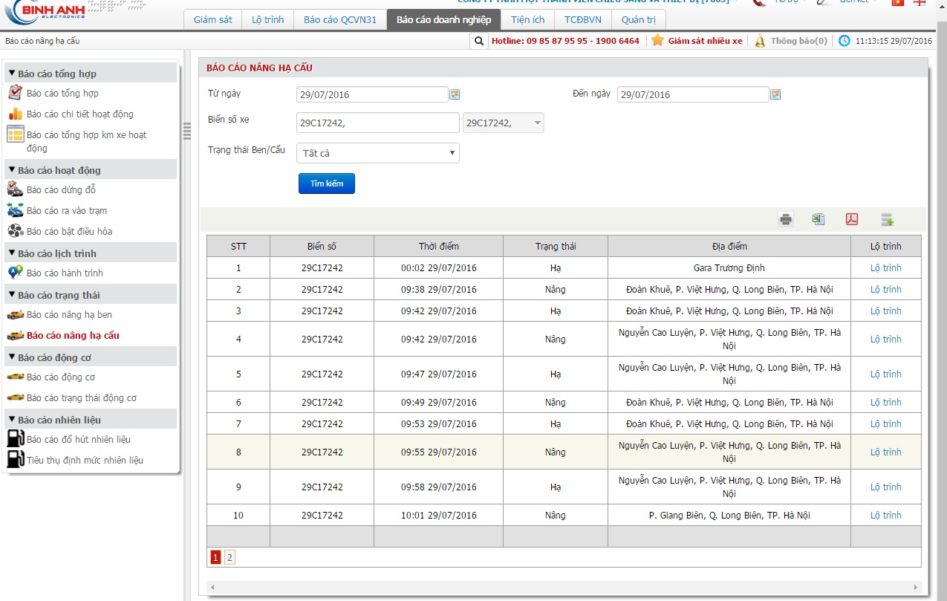This screenshot has width=947, height=601.
Task: Open Thông báo(0) notifications
Action: point(798,41)
